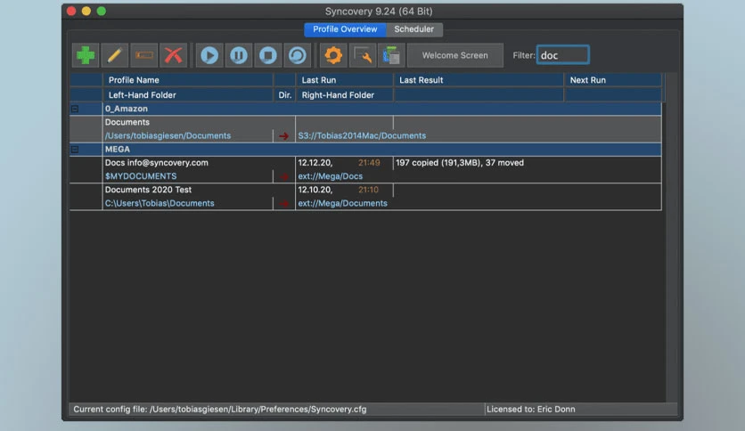Focus the Filter field containing doc

pyautogui.click(x=562, y=55)
